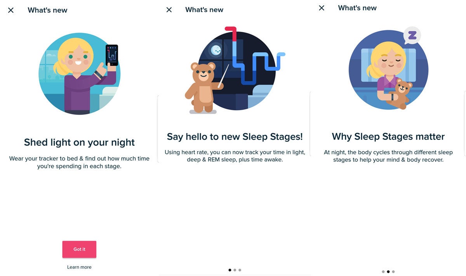Jump to third page dot under Sleep Stages intro
The width and height of the screenshot is (466, 276).
coord(240,270)
